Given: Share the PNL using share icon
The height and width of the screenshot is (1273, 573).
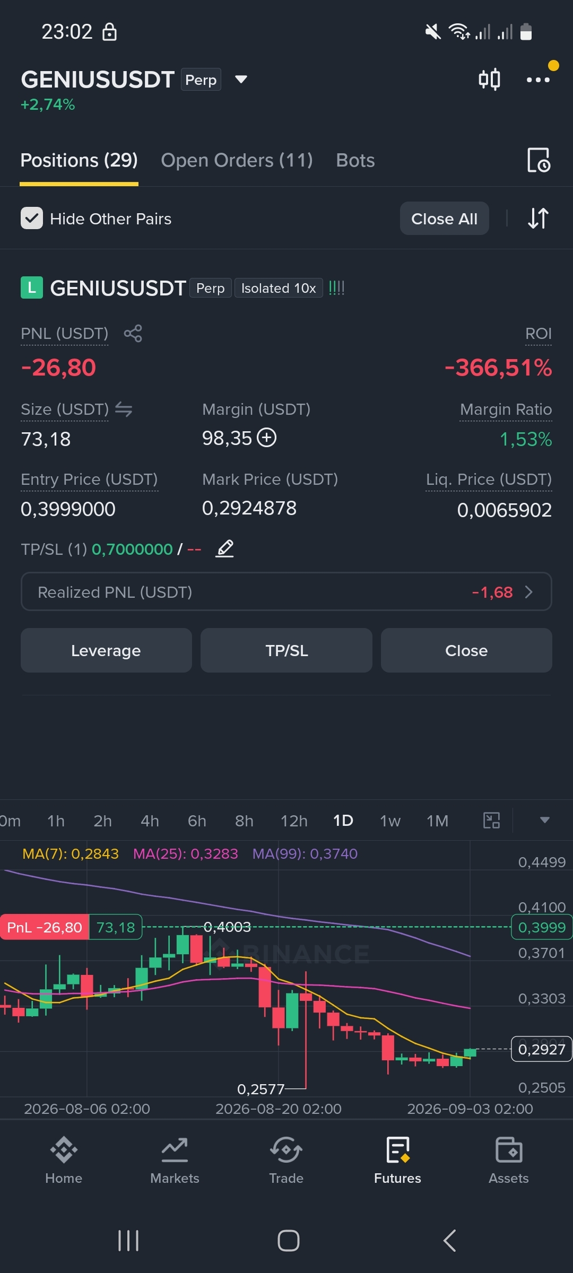Looking at the screenshot, I should [x=133, y=334].
